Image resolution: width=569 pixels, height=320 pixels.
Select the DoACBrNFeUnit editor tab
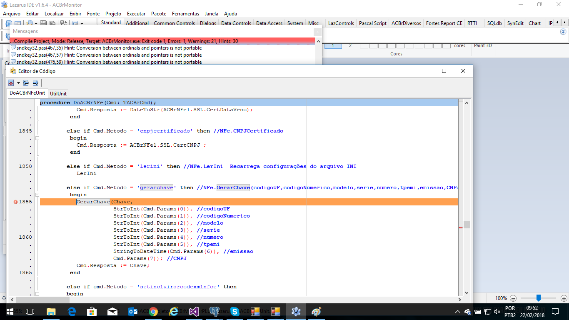tap(27, 93)
